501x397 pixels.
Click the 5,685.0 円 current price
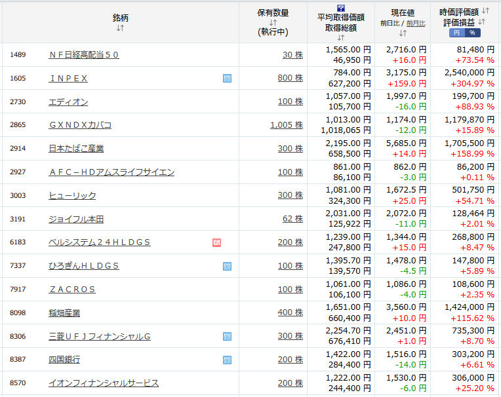click(x=406, y=143)
